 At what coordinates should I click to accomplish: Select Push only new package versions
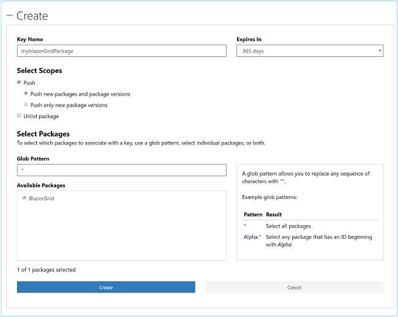26,105
